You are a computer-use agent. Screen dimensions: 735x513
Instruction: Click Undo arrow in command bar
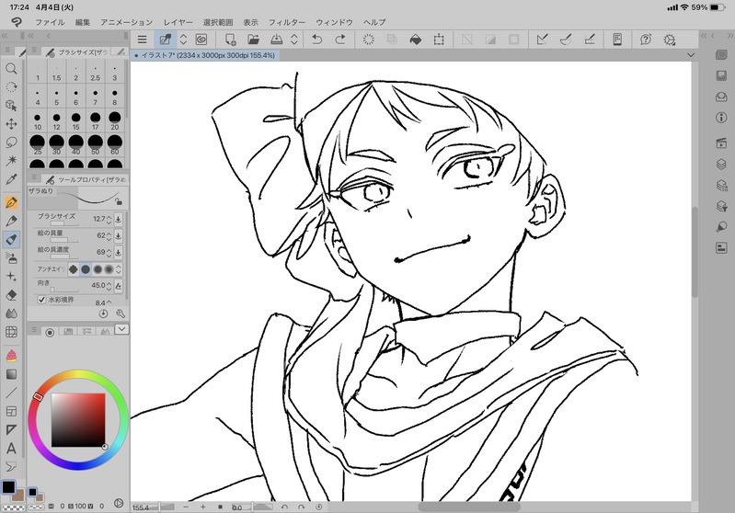click(316, 40)
